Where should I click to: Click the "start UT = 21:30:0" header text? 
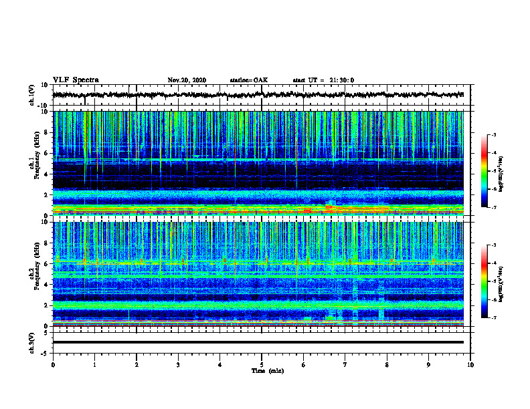[323, 80]
